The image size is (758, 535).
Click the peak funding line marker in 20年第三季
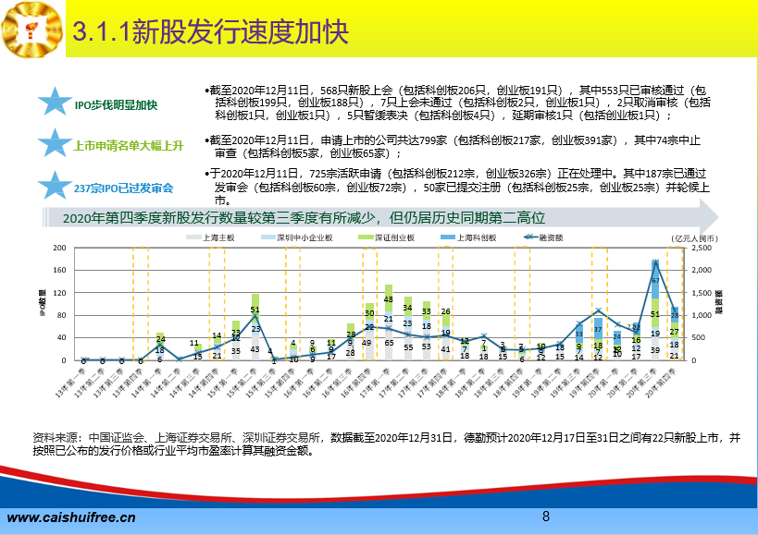click(x=655, y=262)
